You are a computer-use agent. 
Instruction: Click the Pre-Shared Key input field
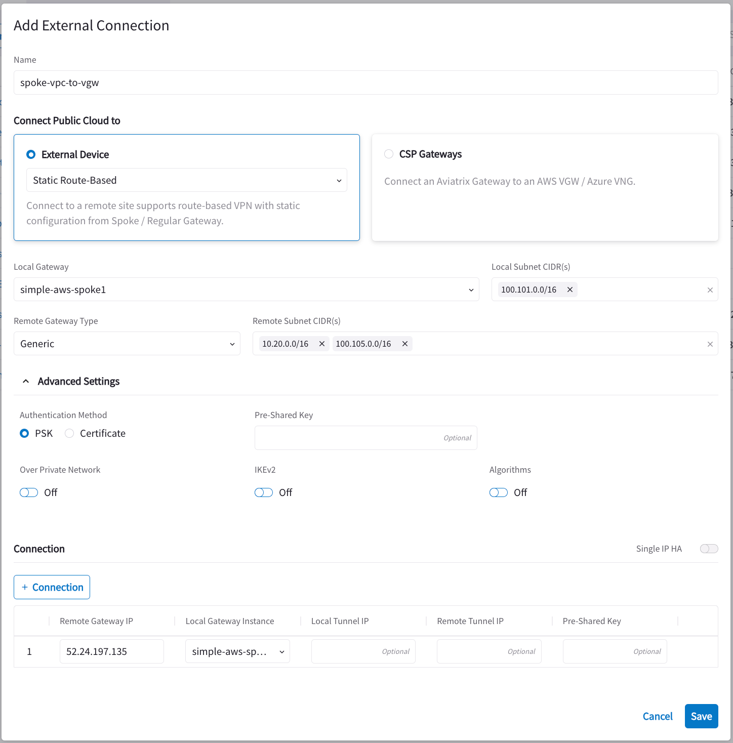tap(365, 437)
